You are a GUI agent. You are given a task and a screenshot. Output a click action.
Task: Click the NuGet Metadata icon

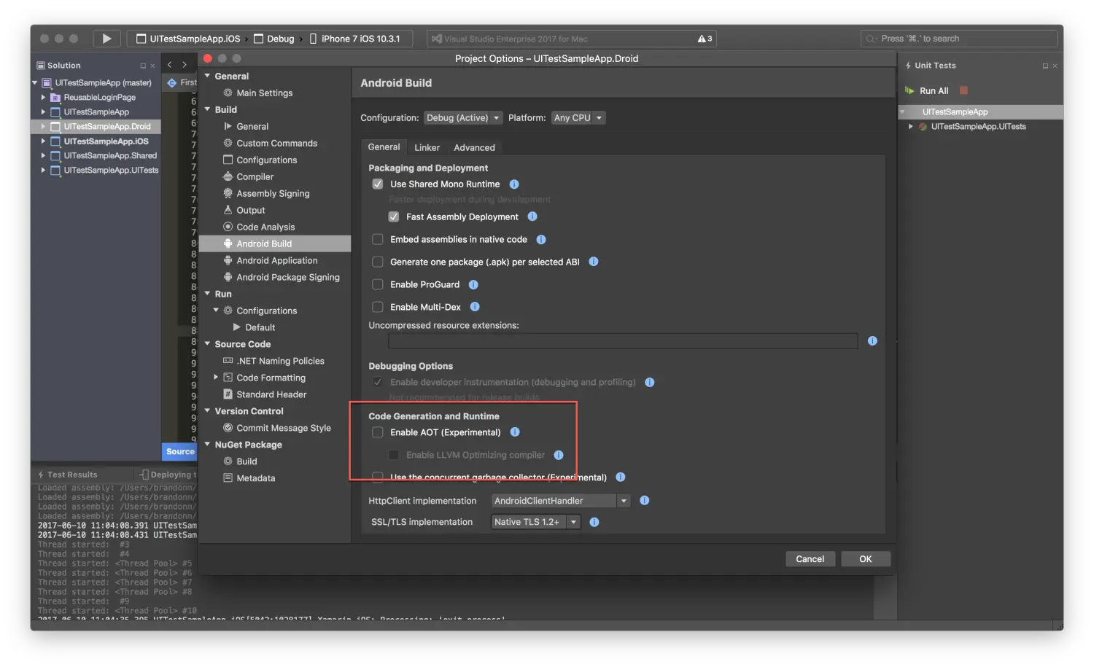click(228, 478)
